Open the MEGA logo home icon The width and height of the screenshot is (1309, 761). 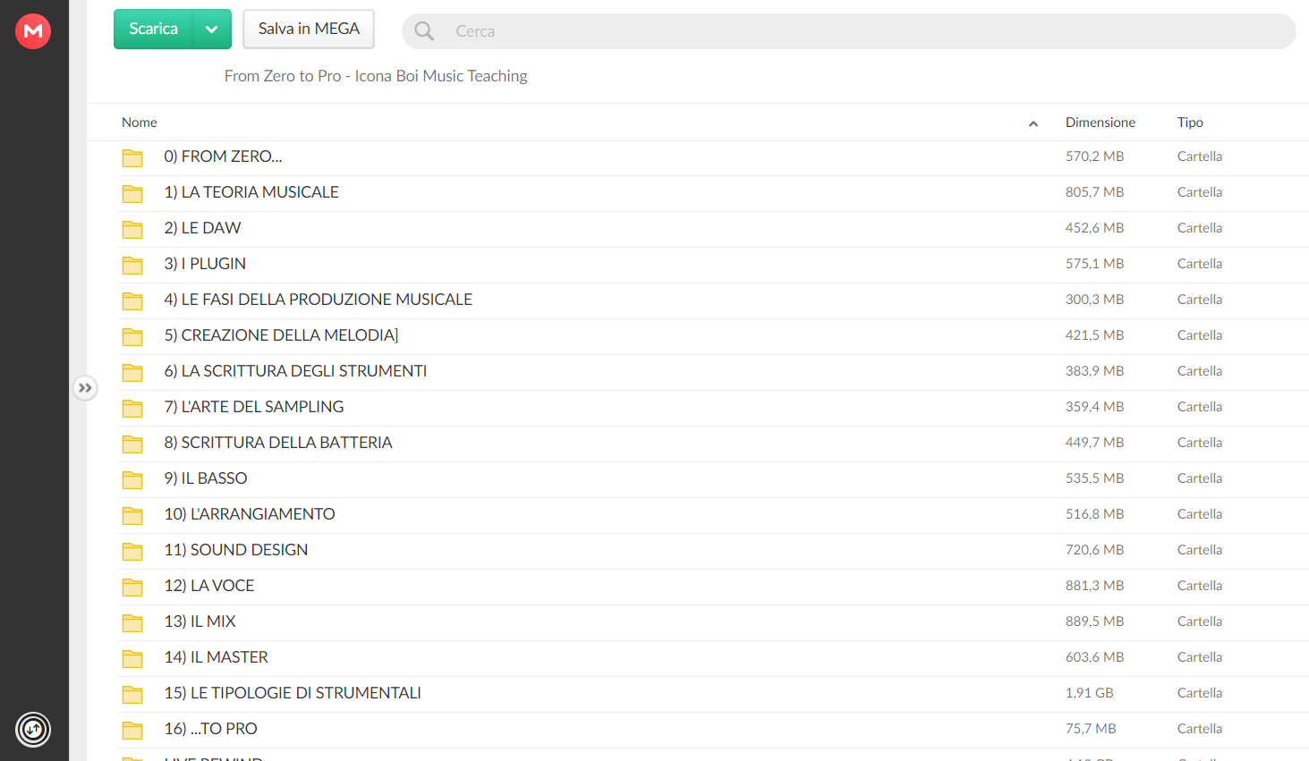[x=33, y=31]
